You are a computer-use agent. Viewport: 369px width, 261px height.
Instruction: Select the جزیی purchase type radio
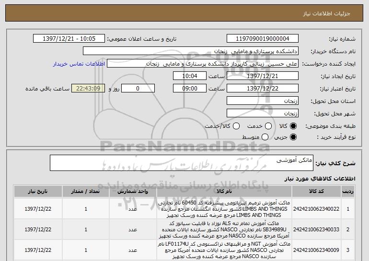click(x=293, y=137)
